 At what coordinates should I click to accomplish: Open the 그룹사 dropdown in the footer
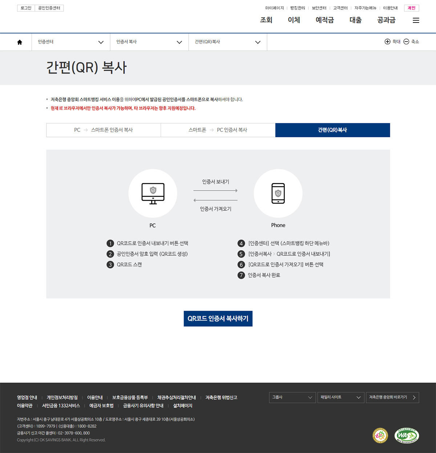[292, 397]
